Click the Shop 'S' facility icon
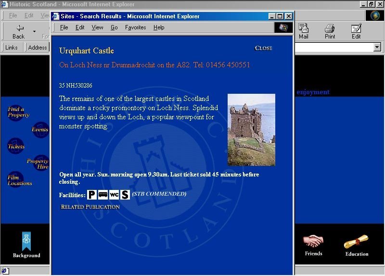385x276 pixels. [125, 195]
